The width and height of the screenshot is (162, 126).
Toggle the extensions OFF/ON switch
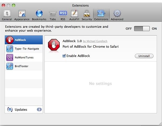(142, 29)
